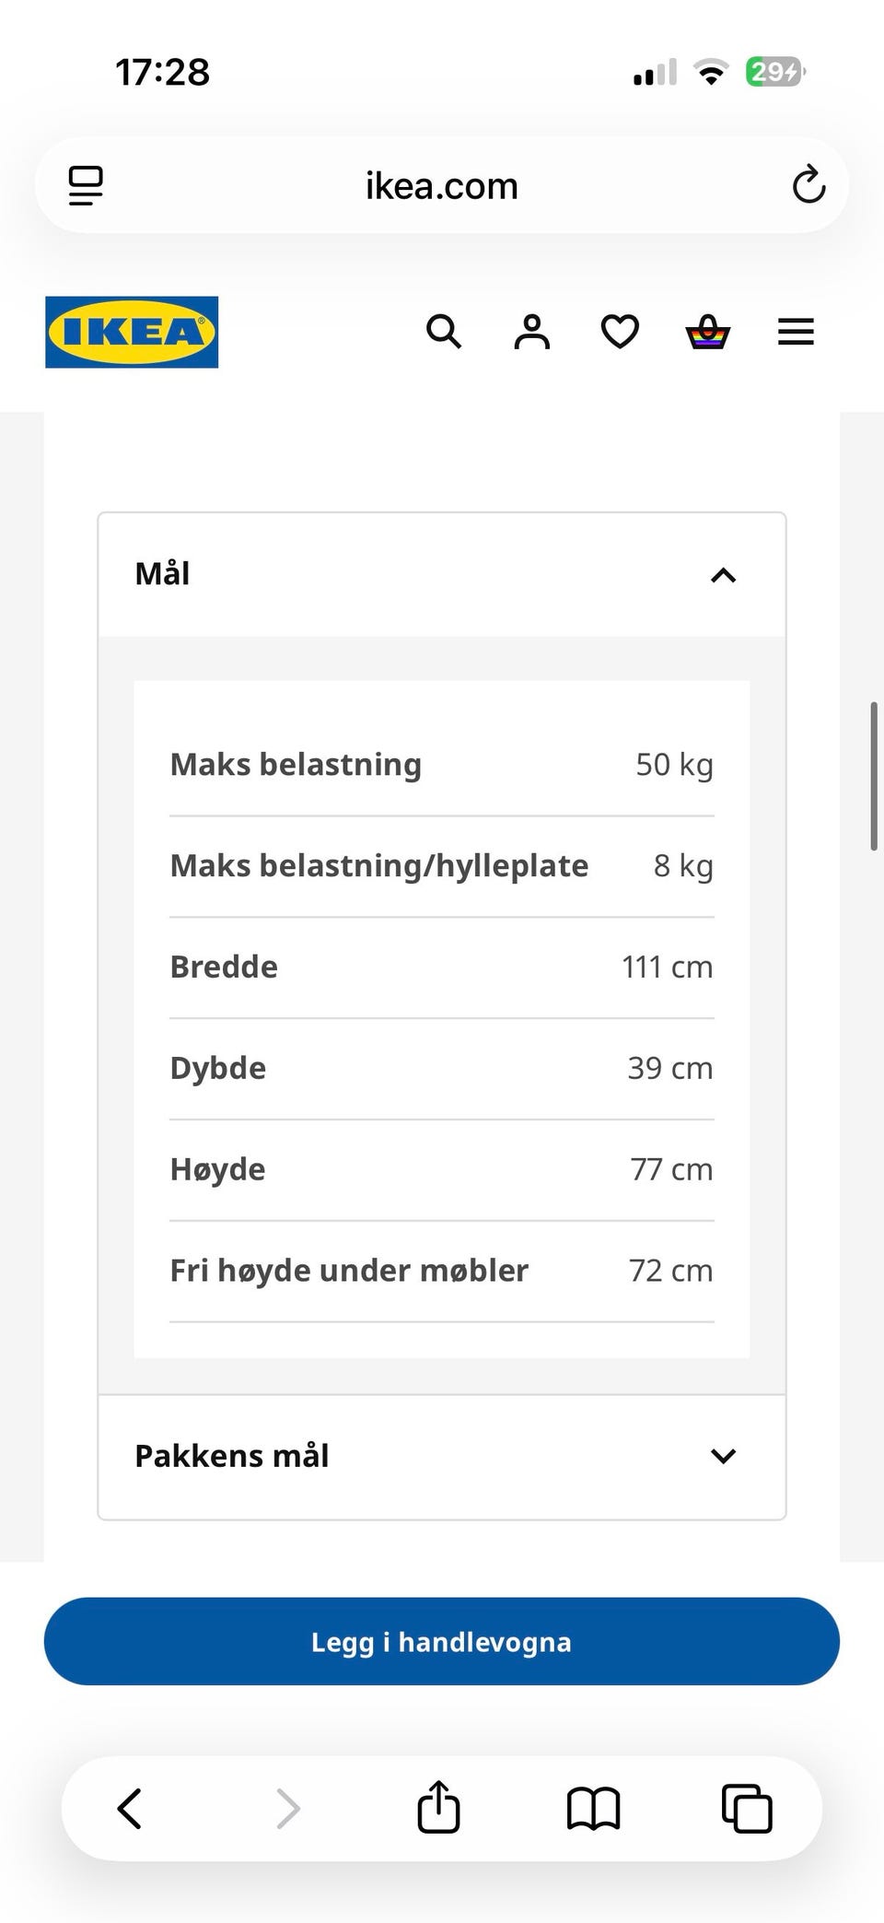
Task: Go back to previous page
Action: pyautogui.click(x=130, y=1809)
